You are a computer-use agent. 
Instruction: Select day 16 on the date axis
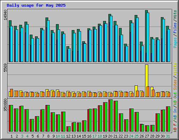(89, 136)
